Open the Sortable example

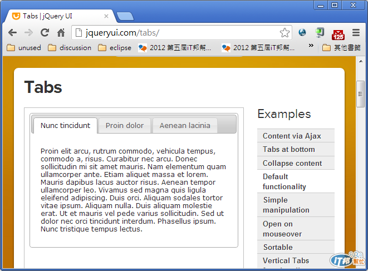[296, 247]
